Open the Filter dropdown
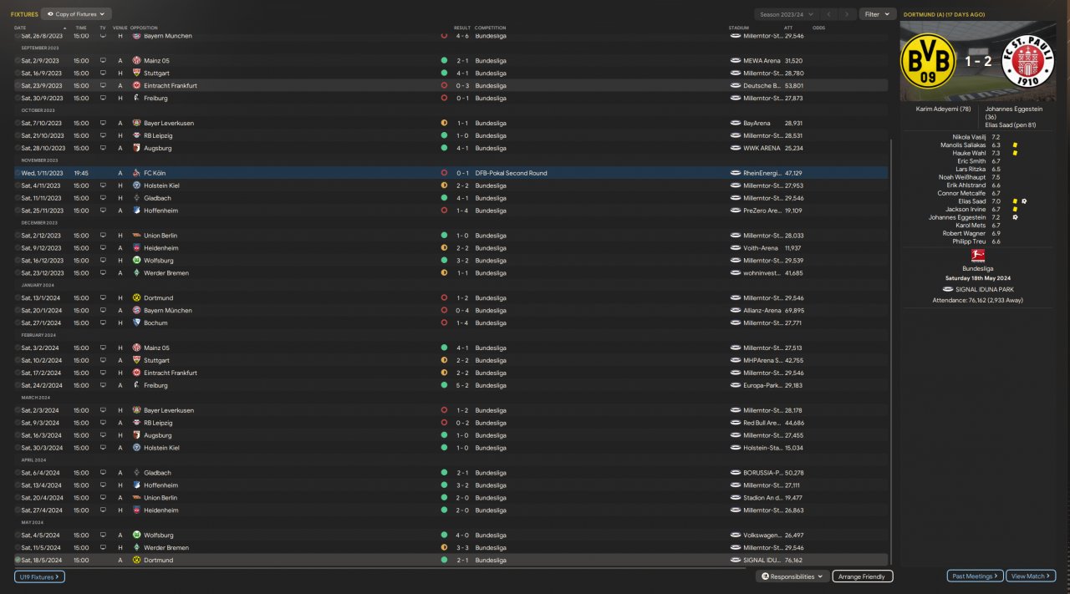 tap(877, 14)
